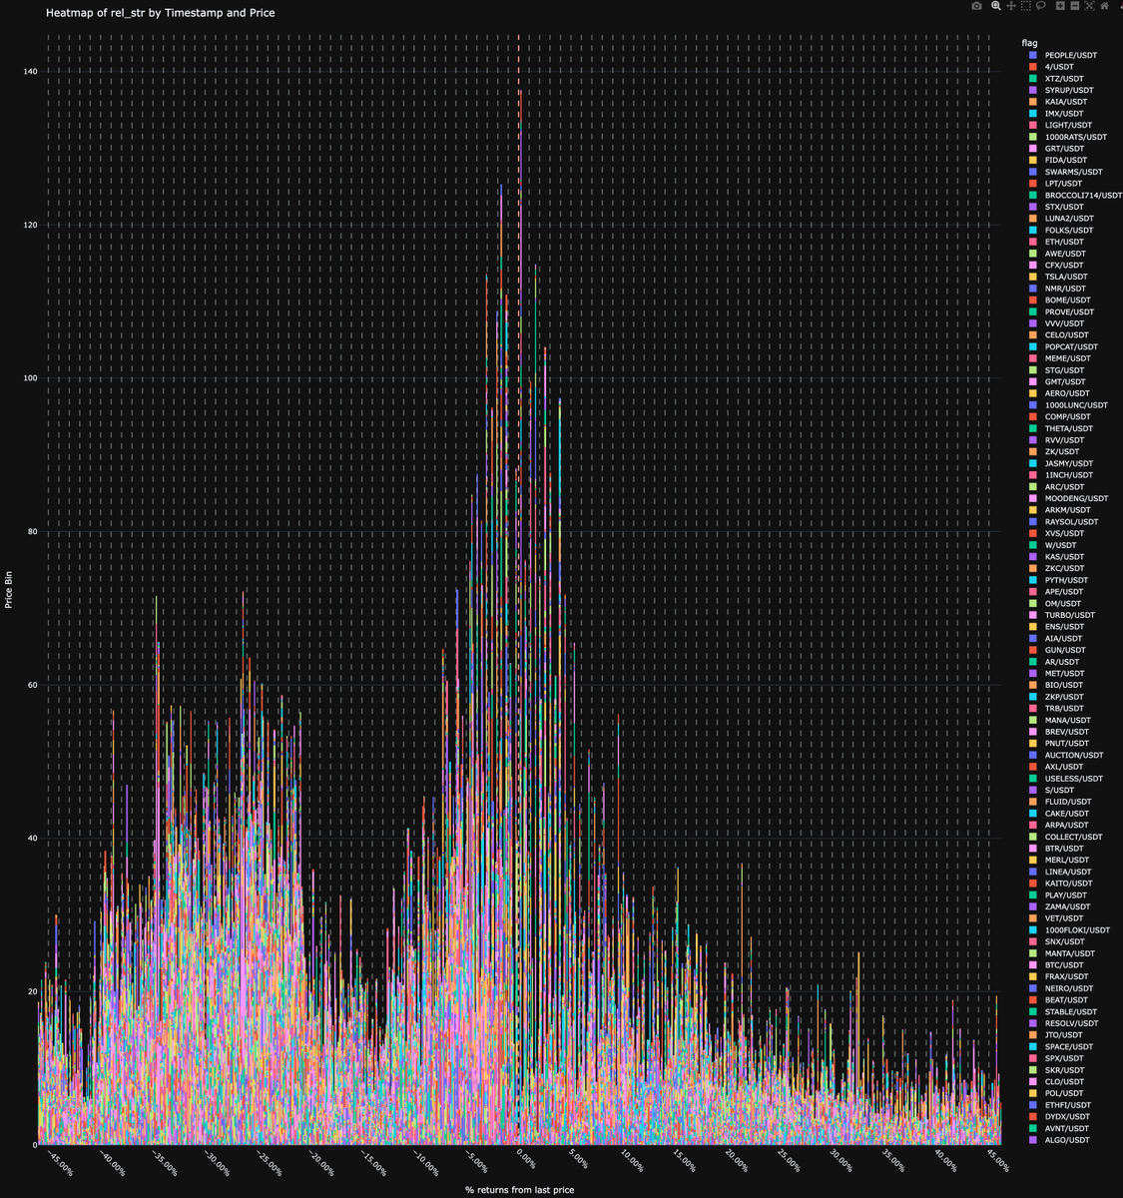Toggle JASMY/USDT legend entry
The height and width of the screenshot is (1198, 1123).
pyautogui.click(x=1060, y=463)
